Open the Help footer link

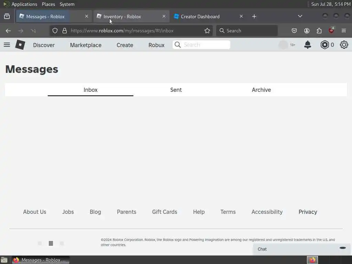click(x=199, y=212)
